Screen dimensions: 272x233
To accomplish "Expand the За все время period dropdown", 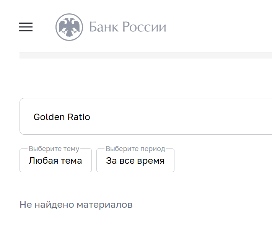I will point(135,161).
